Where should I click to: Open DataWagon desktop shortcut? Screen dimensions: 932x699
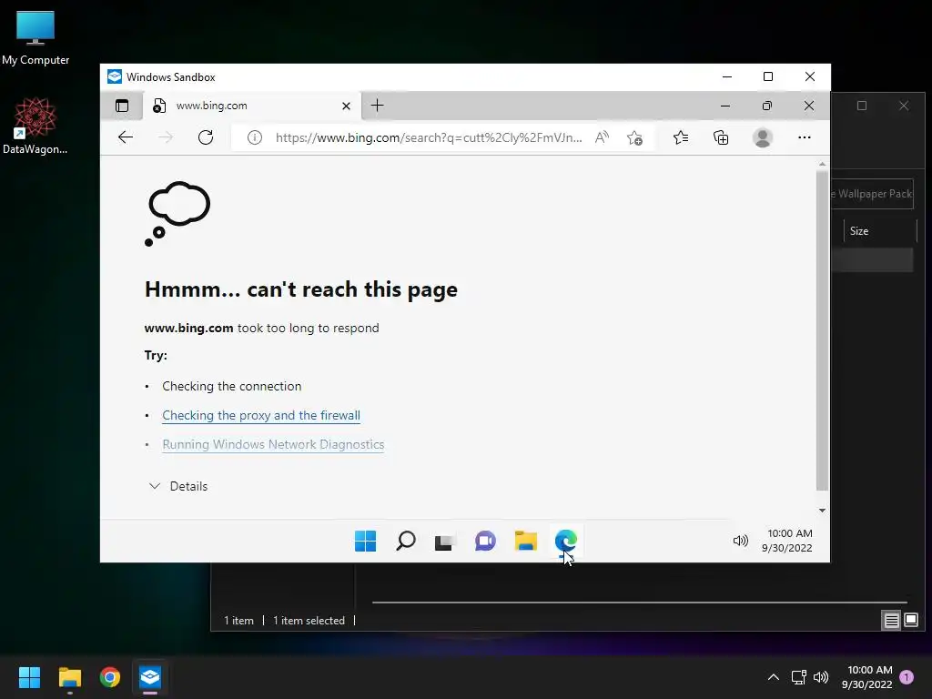(35, 126)
